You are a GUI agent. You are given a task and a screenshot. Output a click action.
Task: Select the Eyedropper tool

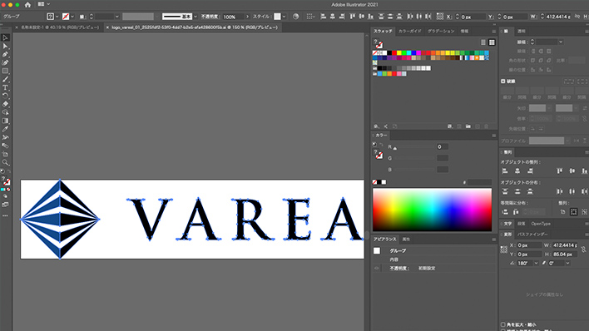click(5, 129)
